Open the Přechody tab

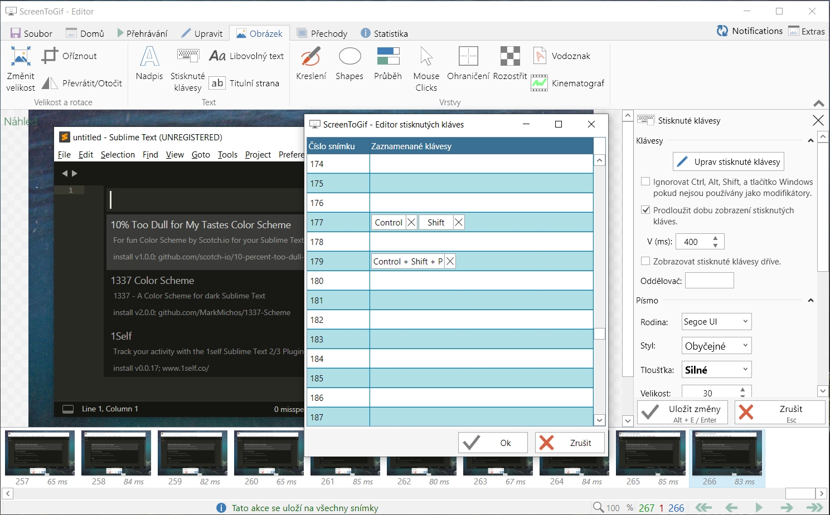coord(322,33)
